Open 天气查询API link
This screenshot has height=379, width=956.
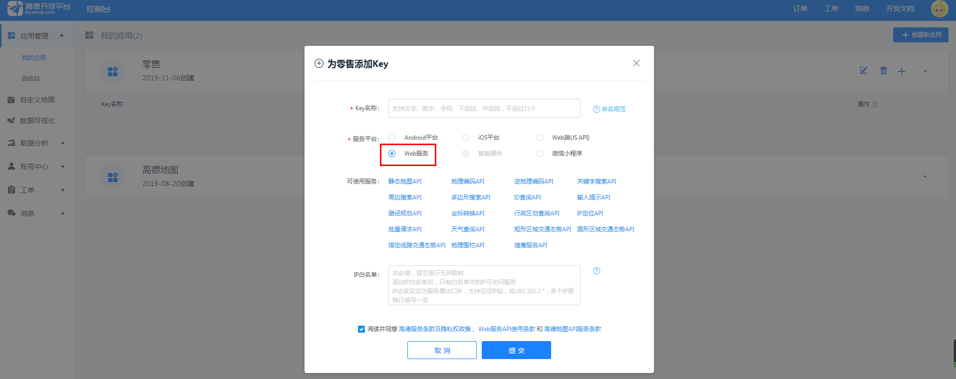click(468, 229)
